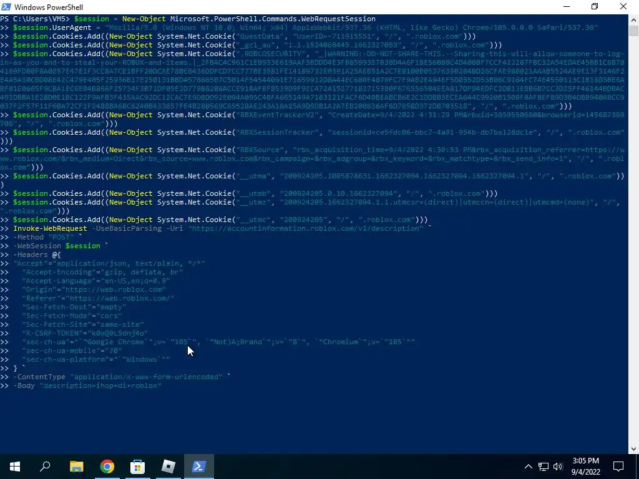Launch Google Chrome from taskbar

[x=107, y=467]
